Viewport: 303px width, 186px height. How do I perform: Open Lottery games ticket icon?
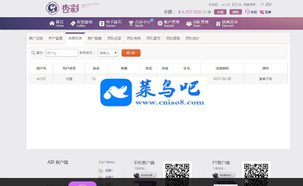point(73,23)
